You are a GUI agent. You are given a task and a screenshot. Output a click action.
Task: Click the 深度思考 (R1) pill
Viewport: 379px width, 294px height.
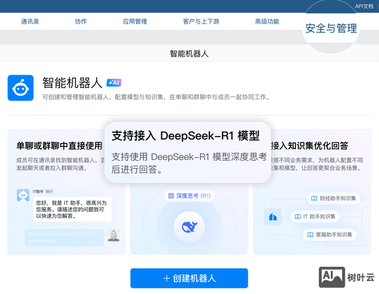(x=189, y=196)
